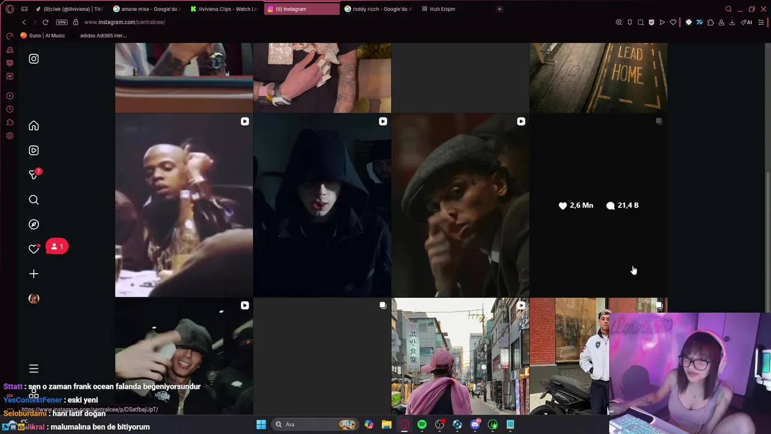771x434 pixels.
Task: Open Opera sidebar player icon
Action: pyautogui.click(x=10, y=96)
